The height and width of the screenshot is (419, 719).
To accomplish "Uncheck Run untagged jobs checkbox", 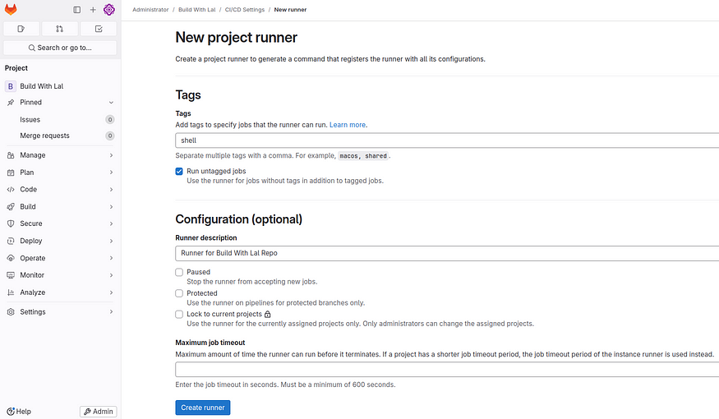I will 179,172.
